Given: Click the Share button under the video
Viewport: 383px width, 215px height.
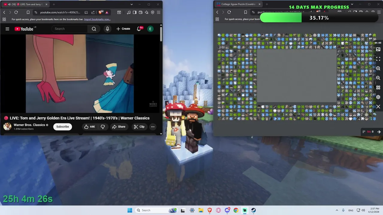Looking at the screenshot, I should (119, 127).
